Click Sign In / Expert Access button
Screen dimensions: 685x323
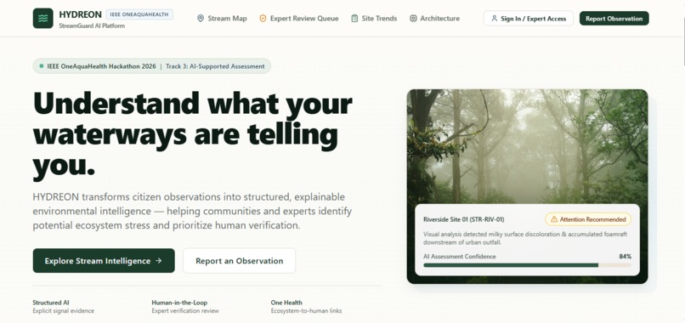point(528,19)
